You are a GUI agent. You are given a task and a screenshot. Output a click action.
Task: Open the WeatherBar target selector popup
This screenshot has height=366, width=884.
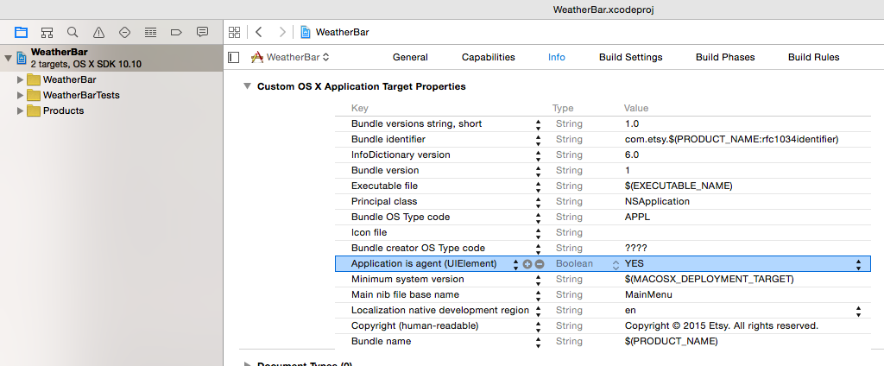coord(290,57)
